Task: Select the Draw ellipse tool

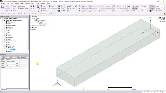Action: click(x=70, y=6)
